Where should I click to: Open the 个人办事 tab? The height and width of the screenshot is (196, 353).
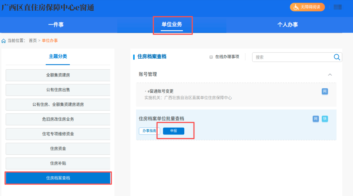tap(287, 25)
